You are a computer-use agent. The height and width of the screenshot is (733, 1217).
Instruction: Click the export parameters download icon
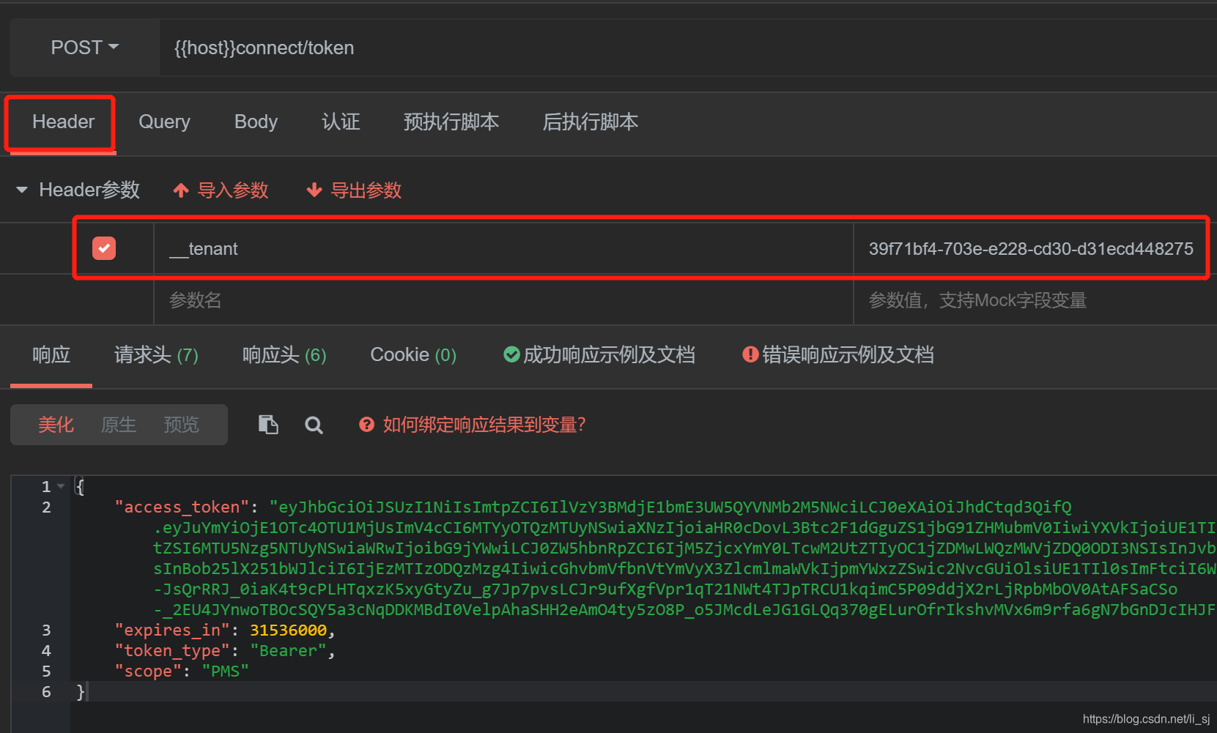click(315, 190)
